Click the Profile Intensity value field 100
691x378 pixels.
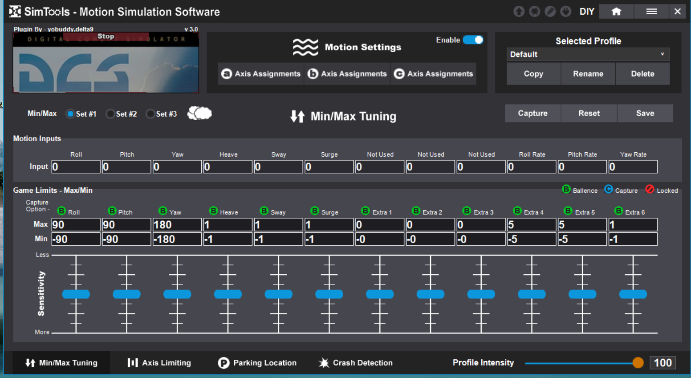tap(663, 362)
